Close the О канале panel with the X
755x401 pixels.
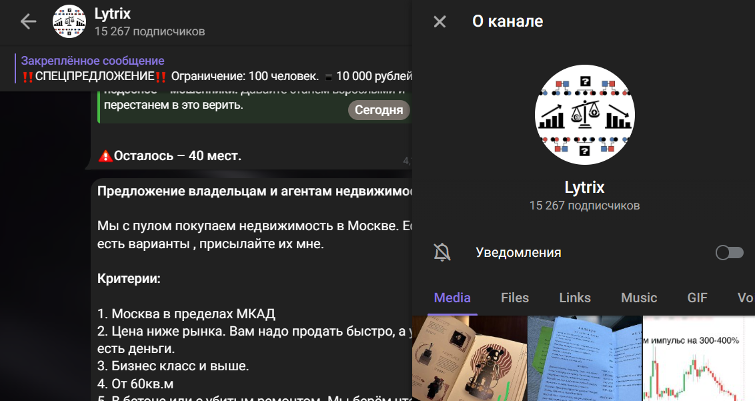click(439, 21)
